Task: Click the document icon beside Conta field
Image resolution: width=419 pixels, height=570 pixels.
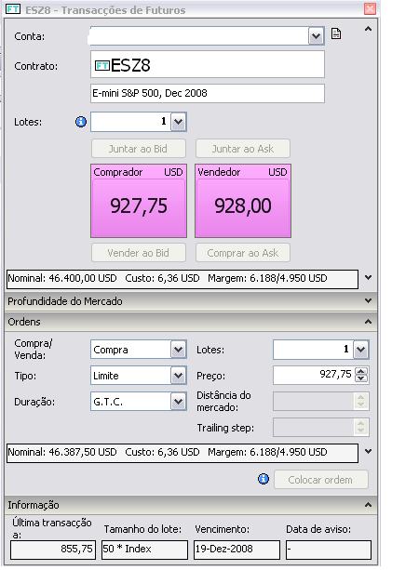Action: coord(336,33)
